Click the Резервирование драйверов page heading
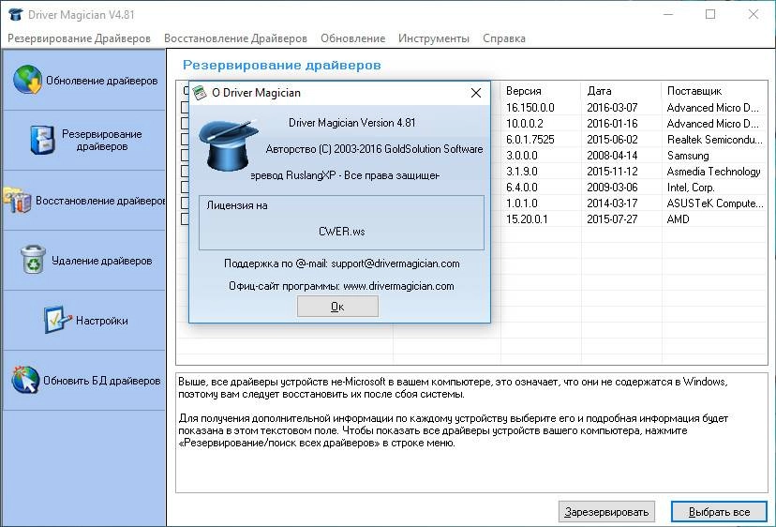This screenshot has height=527, width=776. (x=281, y=65)
